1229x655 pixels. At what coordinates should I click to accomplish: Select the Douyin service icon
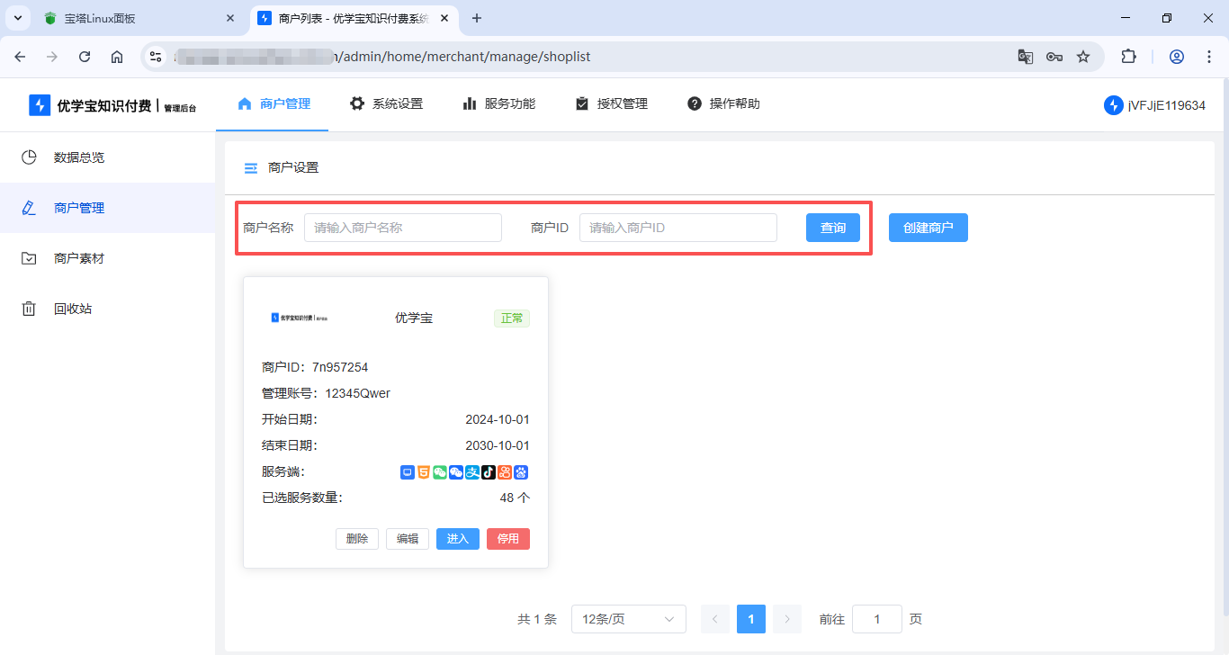(488, 471)
